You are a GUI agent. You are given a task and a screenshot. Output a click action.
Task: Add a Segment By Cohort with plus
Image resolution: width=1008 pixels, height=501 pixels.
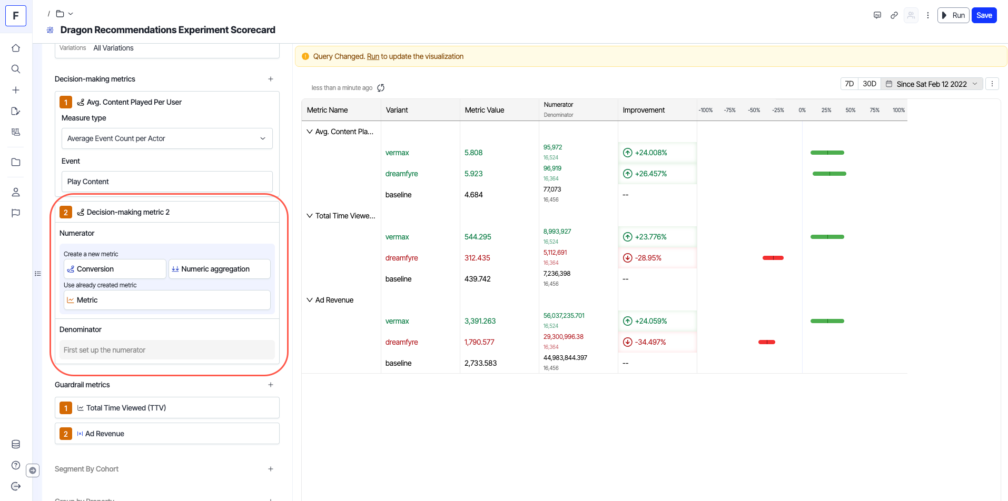point(271,469)
